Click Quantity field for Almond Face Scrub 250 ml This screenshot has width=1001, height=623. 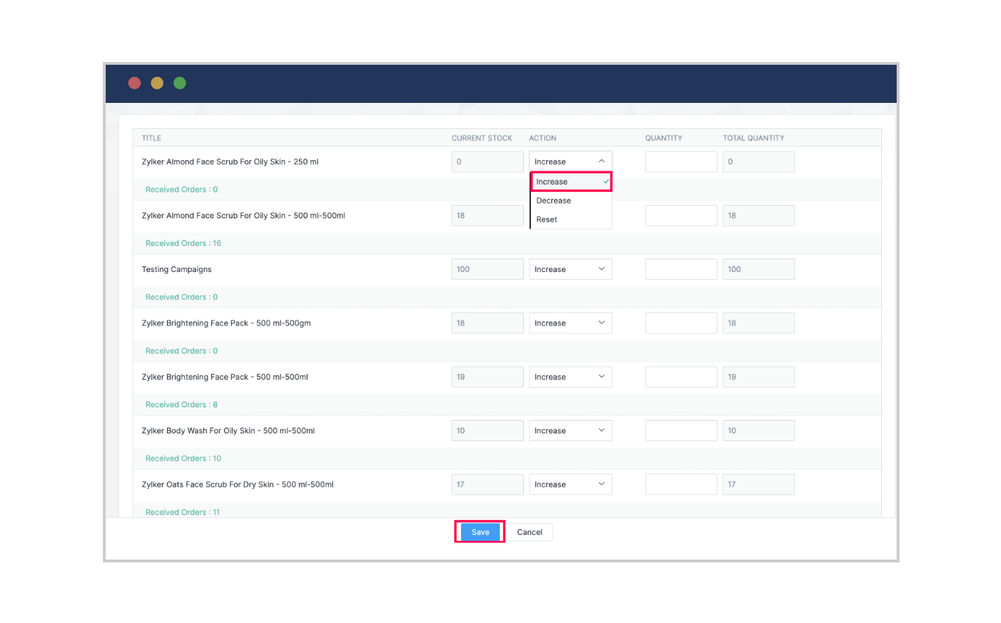(681, 161)
